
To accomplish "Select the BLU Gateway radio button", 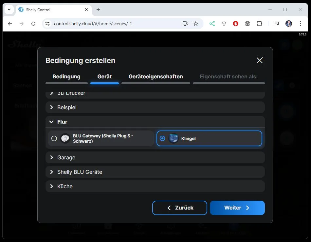I will pyautogui.click(x=54, y=138).
